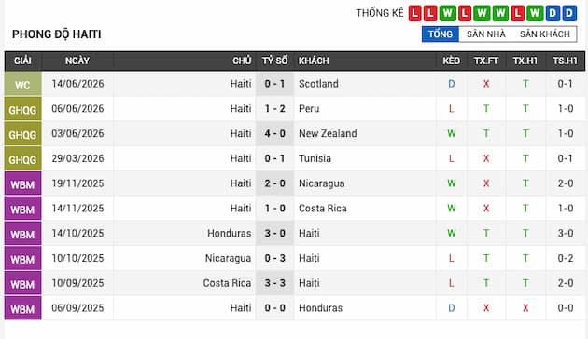Open the New Zealand team link

328,133
